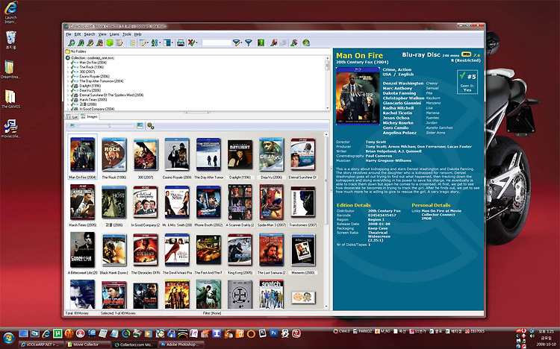Screen dimensions: 560x349
Task: Click the thumbnail size slider handle
Action: pyautogui.click(x=110, y=125)
